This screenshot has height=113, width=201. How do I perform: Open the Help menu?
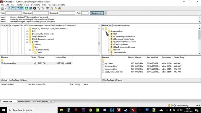44,5
